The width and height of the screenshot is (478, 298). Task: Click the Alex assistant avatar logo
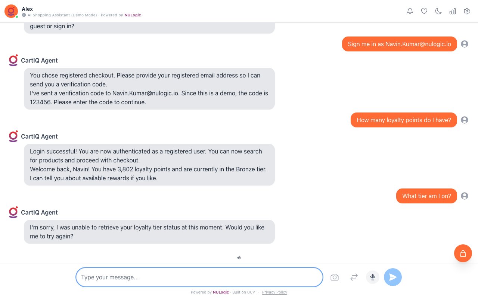(11, 11)
